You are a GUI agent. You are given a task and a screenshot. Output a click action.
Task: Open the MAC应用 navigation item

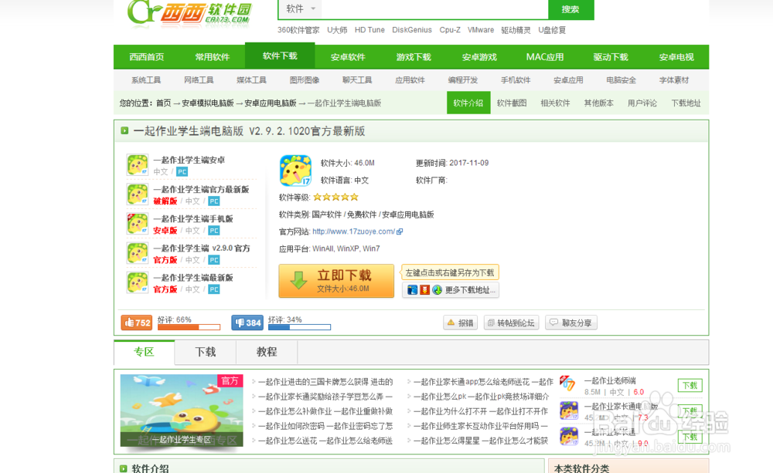(x=545, y=57)
